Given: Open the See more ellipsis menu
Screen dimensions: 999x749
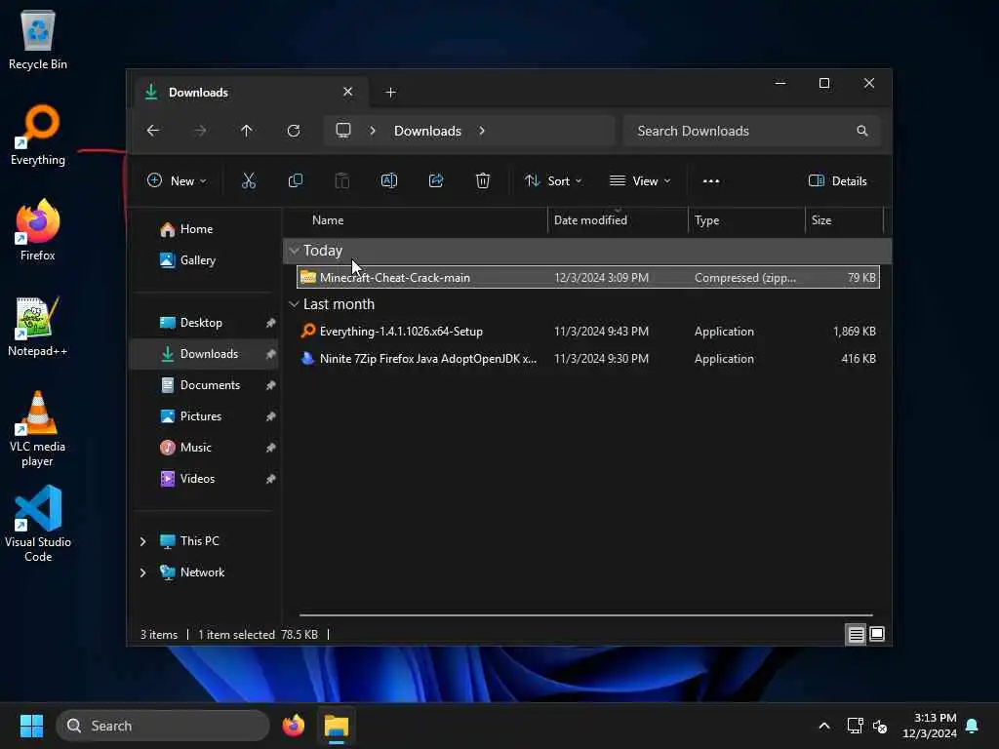Looking at the screenshot, I should coord(711,180).
